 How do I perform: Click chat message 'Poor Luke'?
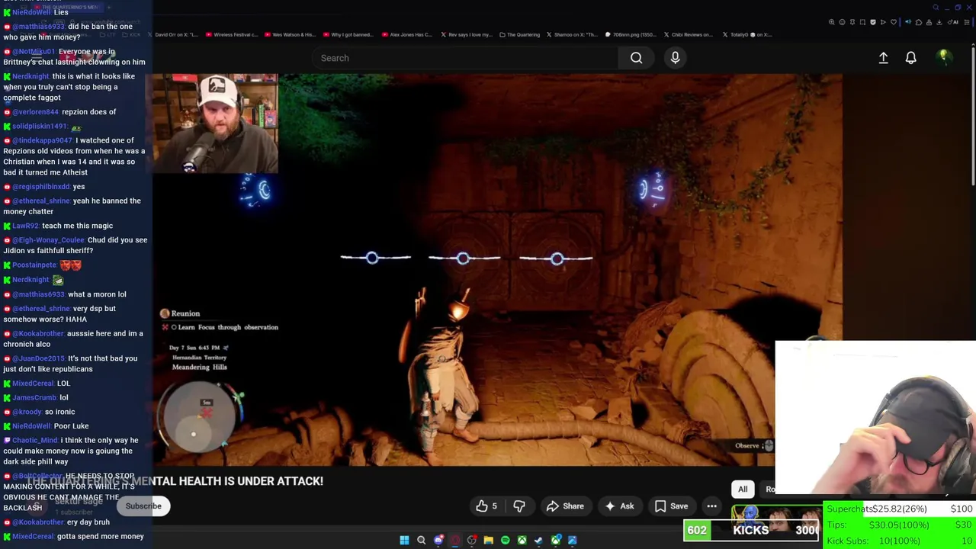pyautogui.click(x=71, y=426)
